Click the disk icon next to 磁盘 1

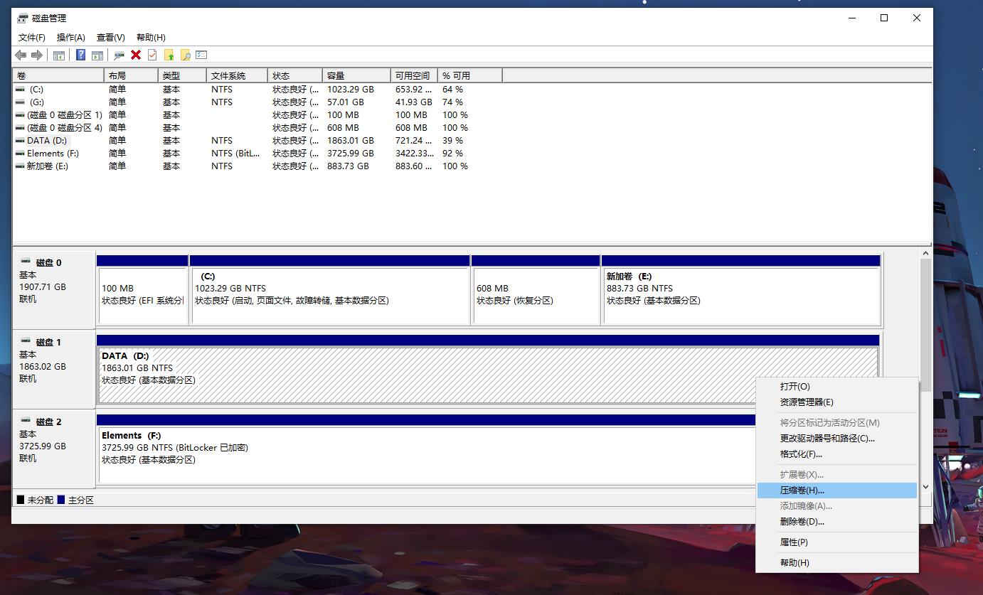(x=26, y=341)
